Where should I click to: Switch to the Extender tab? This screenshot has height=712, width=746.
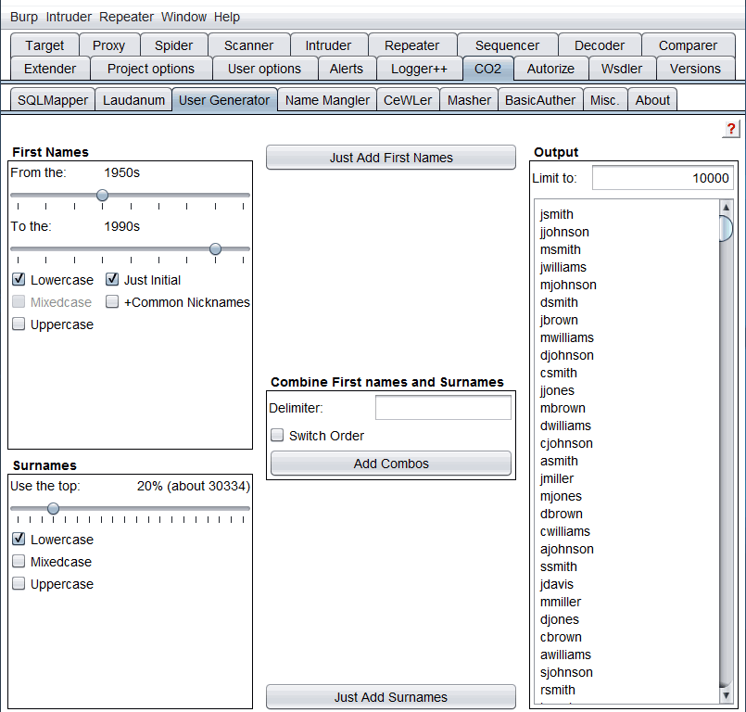pyautogui.click(x=50, y=69)
